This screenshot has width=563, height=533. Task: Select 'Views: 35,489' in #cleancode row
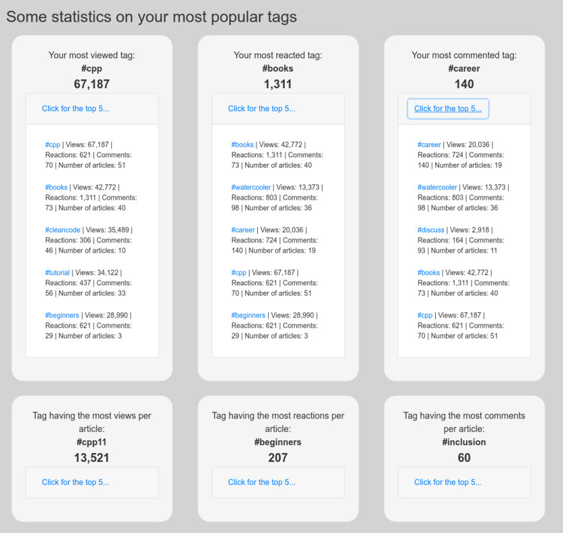coord(107,230)
